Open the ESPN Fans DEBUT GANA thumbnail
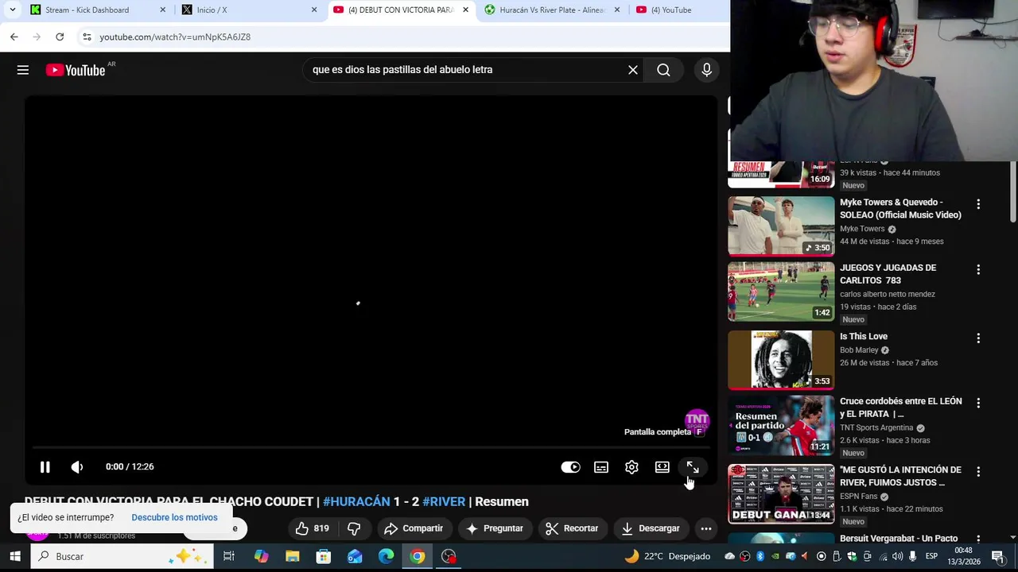The image size is (1018, 572). [x=781, y=493]
